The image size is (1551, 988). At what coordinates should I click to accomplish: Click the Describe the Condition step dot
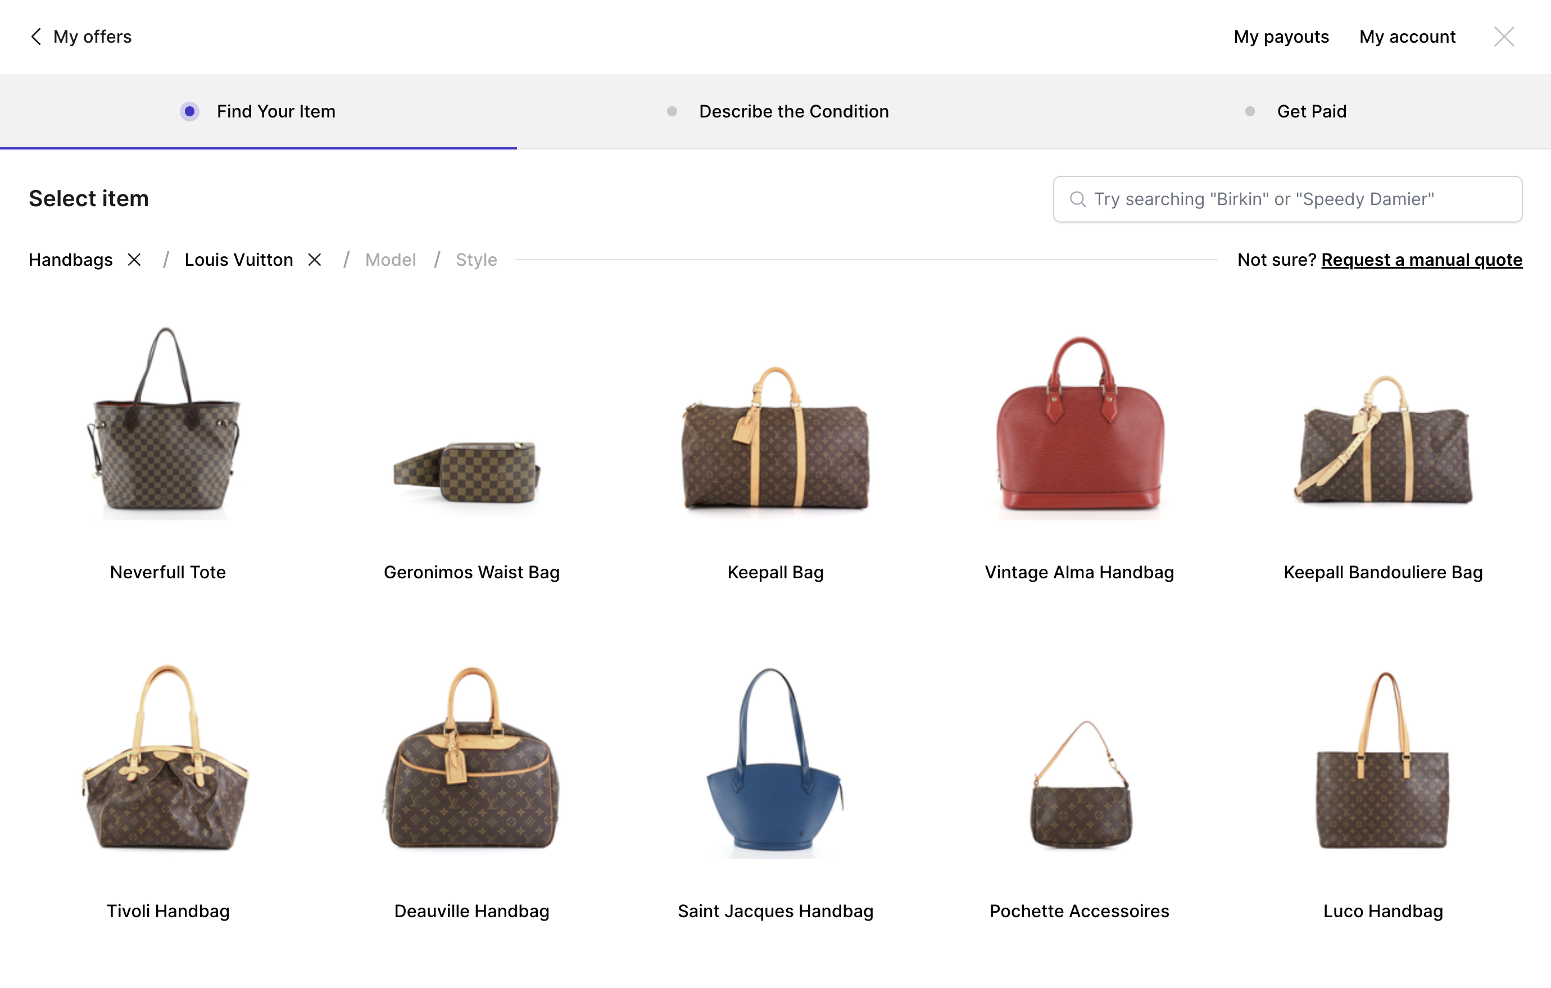pyautogui.click(x=672, y=111)
